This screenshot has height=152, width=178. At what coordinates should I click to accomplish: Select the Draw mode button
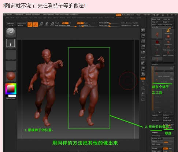tap(36, 24)
